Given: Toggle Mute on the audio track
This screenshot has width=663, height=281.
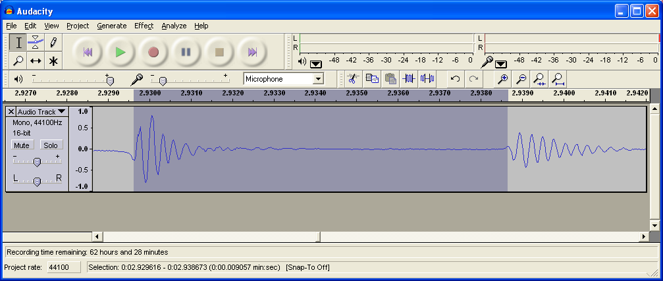Looking at the screenshot, I should 22,145.
